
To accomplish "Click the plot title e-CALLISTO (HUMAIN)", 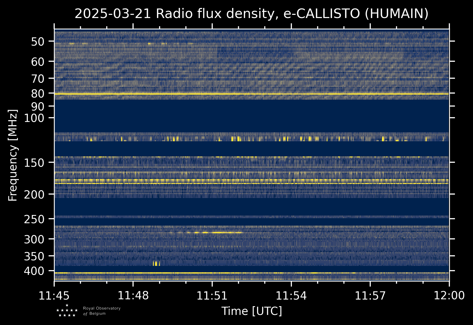I will [251, 14].
